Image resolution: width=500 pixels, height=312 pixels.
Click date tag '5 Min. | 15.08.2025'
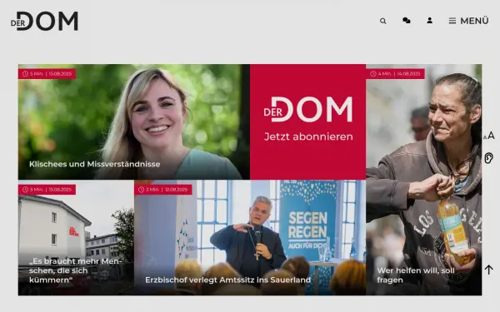pyautogui.click(x=47, y=74)
